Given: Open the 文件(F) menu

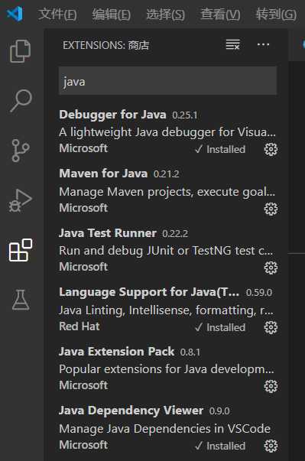Looking at the screenshot, I should (x=57, y=14).
